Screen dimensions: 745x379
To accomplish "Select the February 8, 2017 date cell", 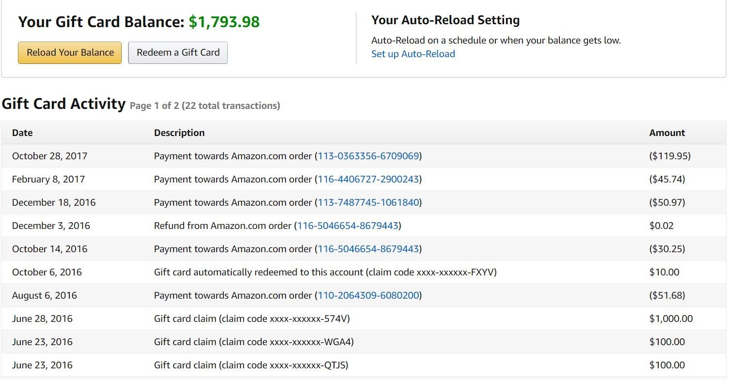I will coord(48,179).
